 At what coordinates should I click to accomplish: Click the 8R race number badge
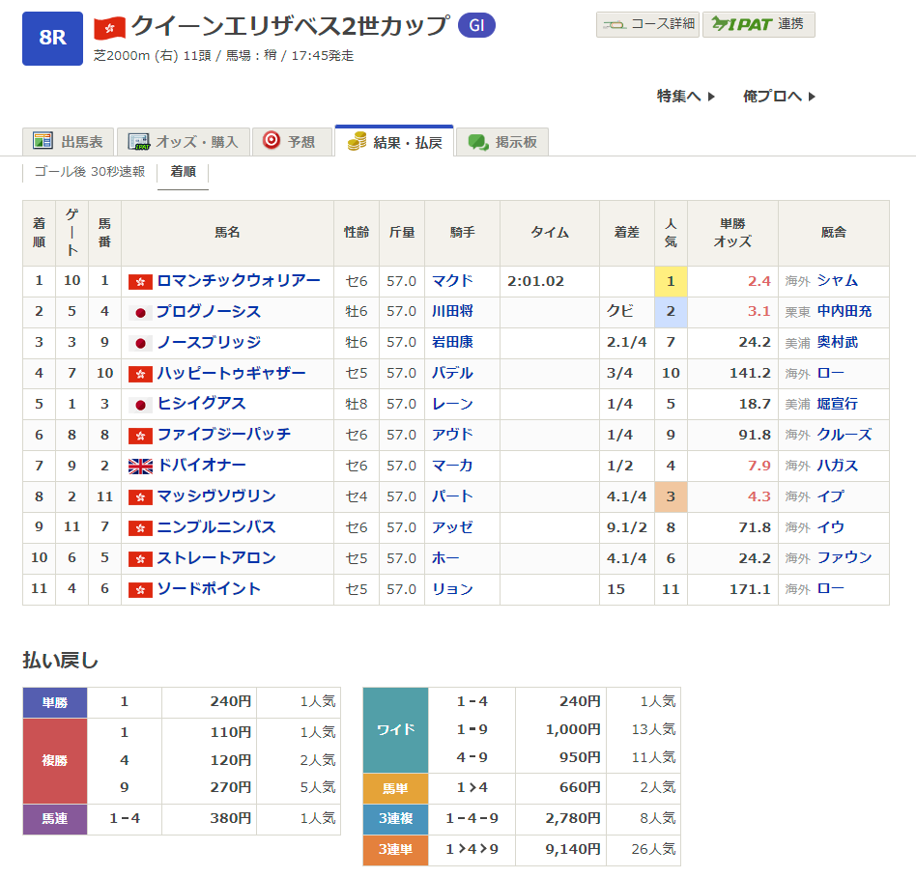52,39
